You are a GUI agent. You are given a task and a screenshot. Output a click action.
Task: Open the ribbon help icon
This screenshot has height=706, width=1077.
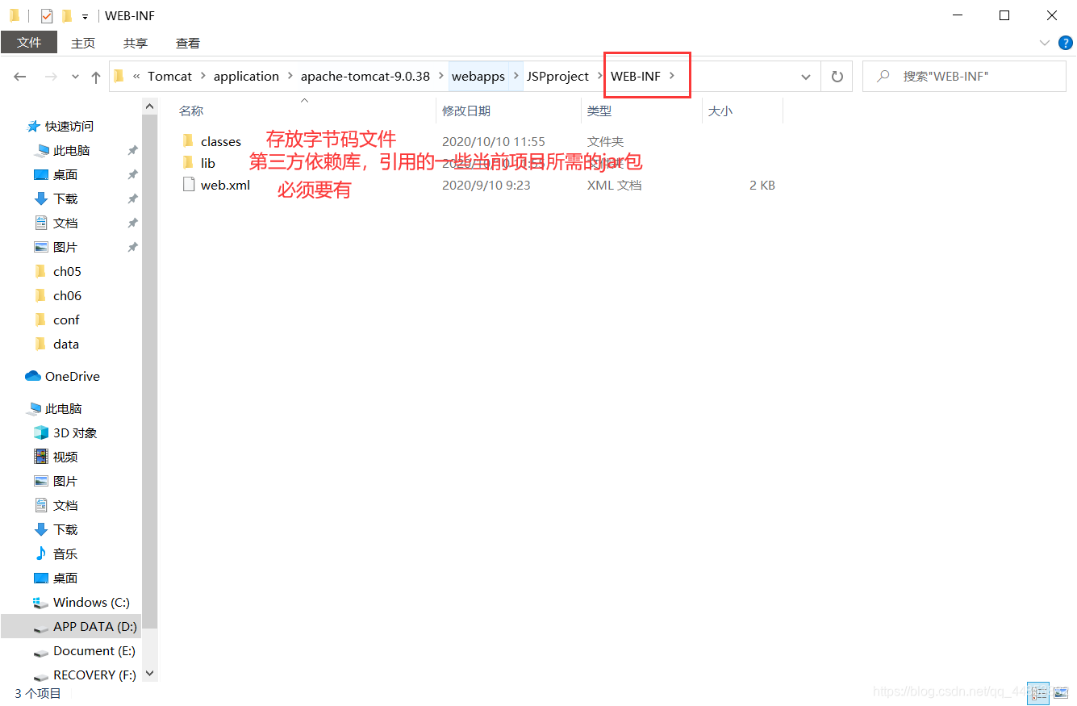click(x=1065, y=42)
